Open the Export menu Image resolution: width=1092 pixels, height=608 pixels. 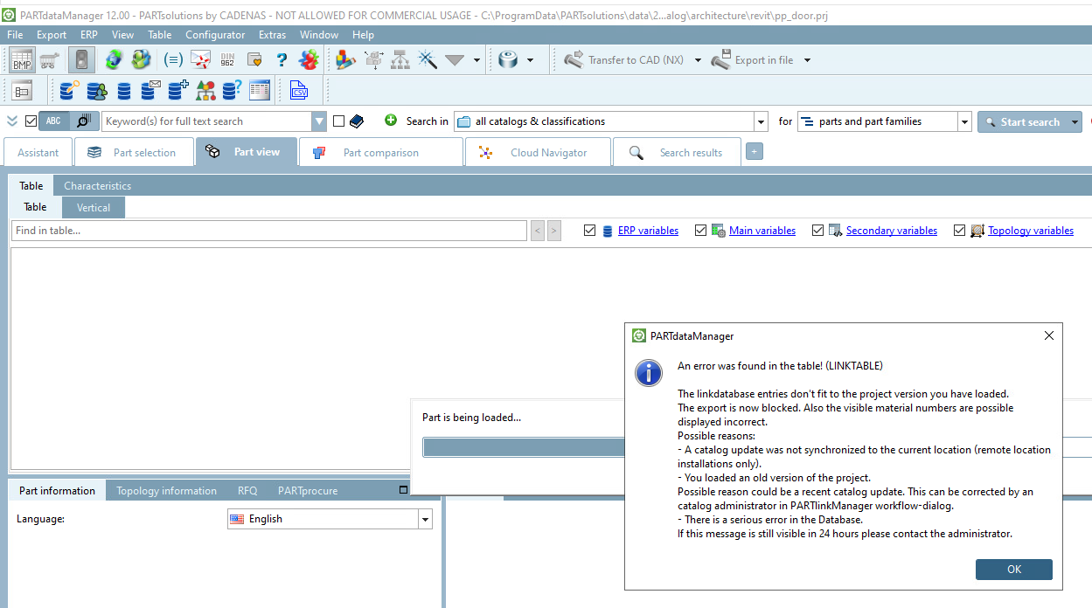tap(52, 35)
